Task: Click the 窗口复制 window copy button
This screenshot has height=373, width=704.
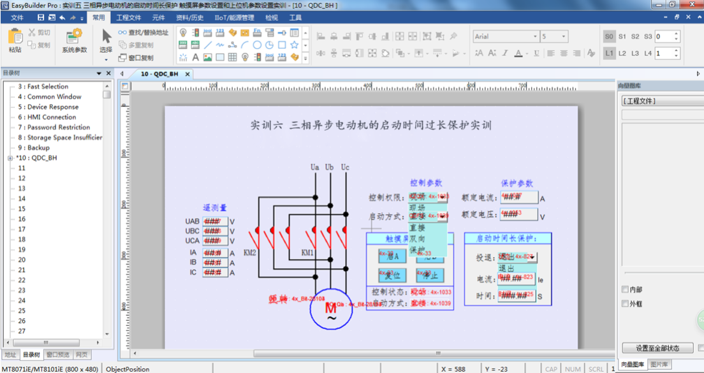Action: 136,58
